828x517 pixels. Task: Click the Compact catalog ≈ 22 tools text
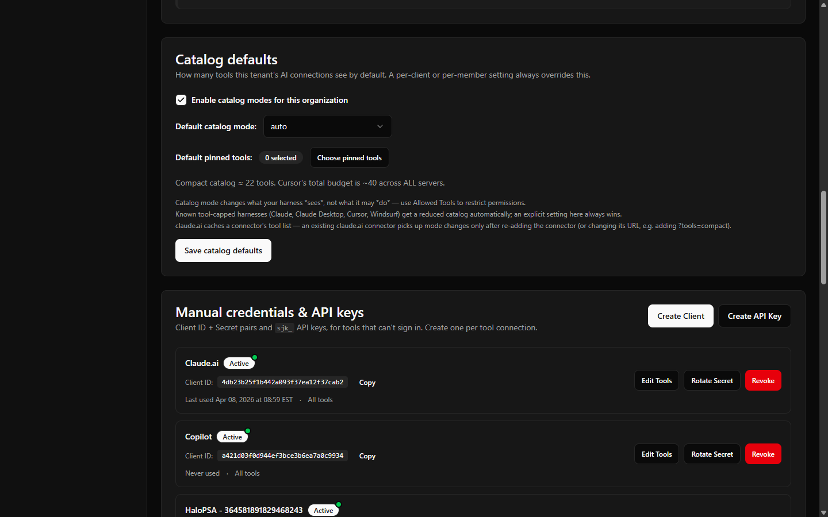tap(310, 183)
